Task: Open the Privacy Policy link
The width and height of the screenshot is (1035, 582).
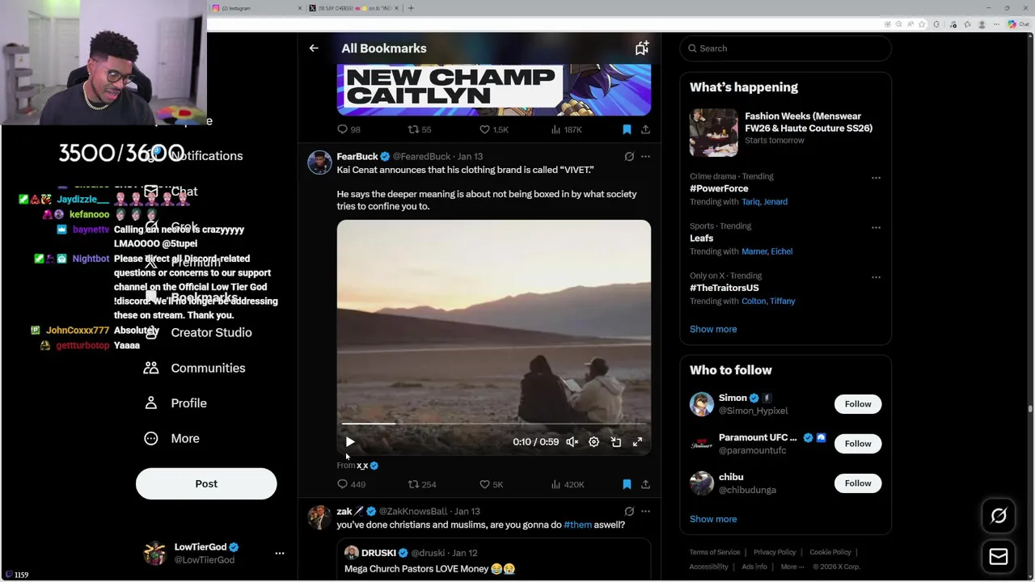Action: click(775, 552)
